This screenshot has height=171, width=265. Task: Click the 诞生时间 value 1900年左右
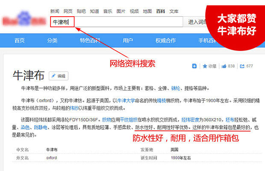click(181, 158)
